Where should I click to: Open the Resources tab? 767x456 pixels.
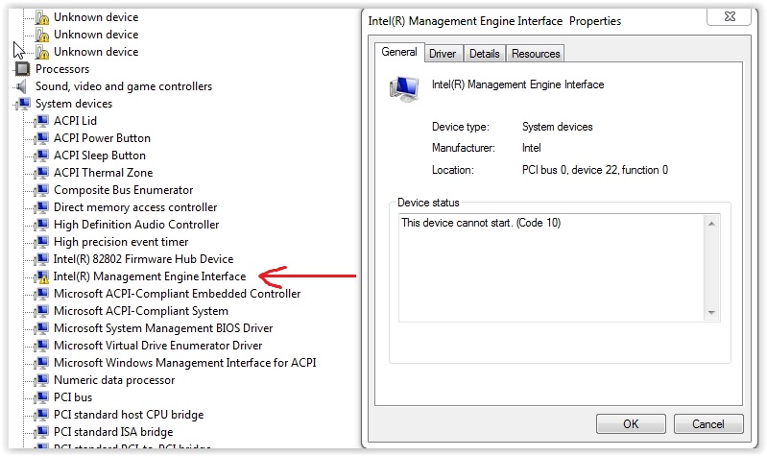point(536,54)
